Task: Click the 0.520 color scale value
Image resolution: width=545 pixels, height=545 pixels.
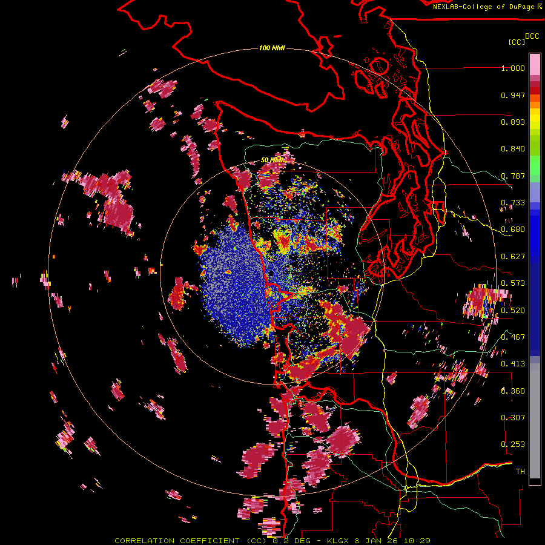Action: (513, 310)
